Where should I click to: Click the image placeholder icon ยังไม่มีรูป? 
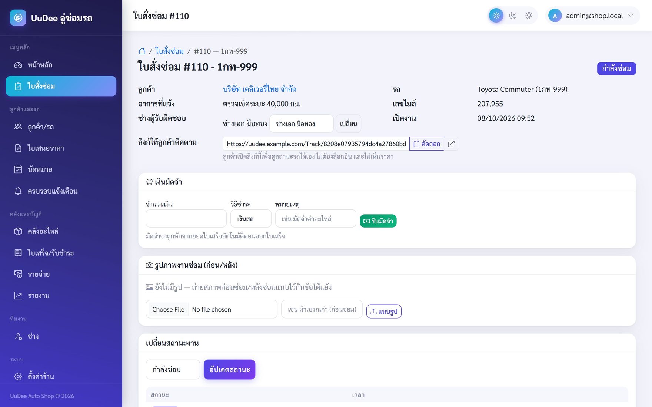pos(149,287)
